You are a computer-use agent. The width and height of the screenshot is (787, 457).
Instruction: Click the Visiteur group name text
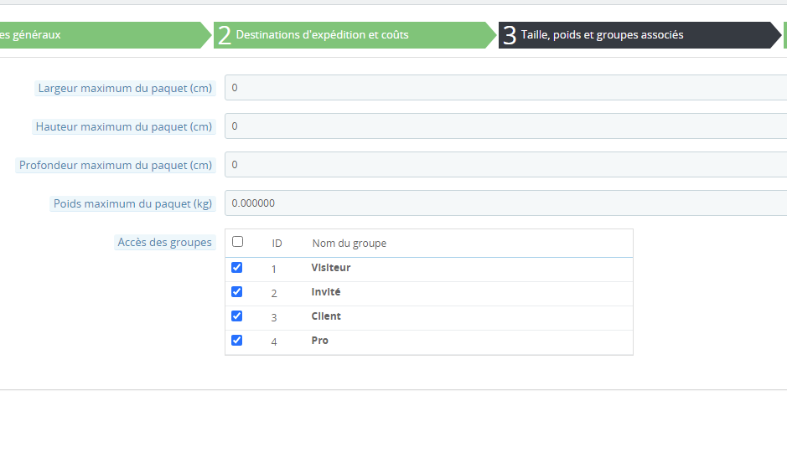pyautogui.click(x=331, y=268)
